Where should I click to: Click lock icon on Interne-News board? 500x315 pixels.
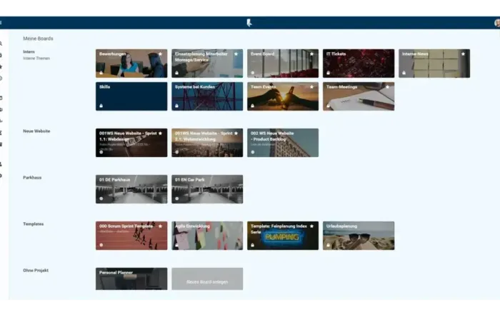point(404,73)
